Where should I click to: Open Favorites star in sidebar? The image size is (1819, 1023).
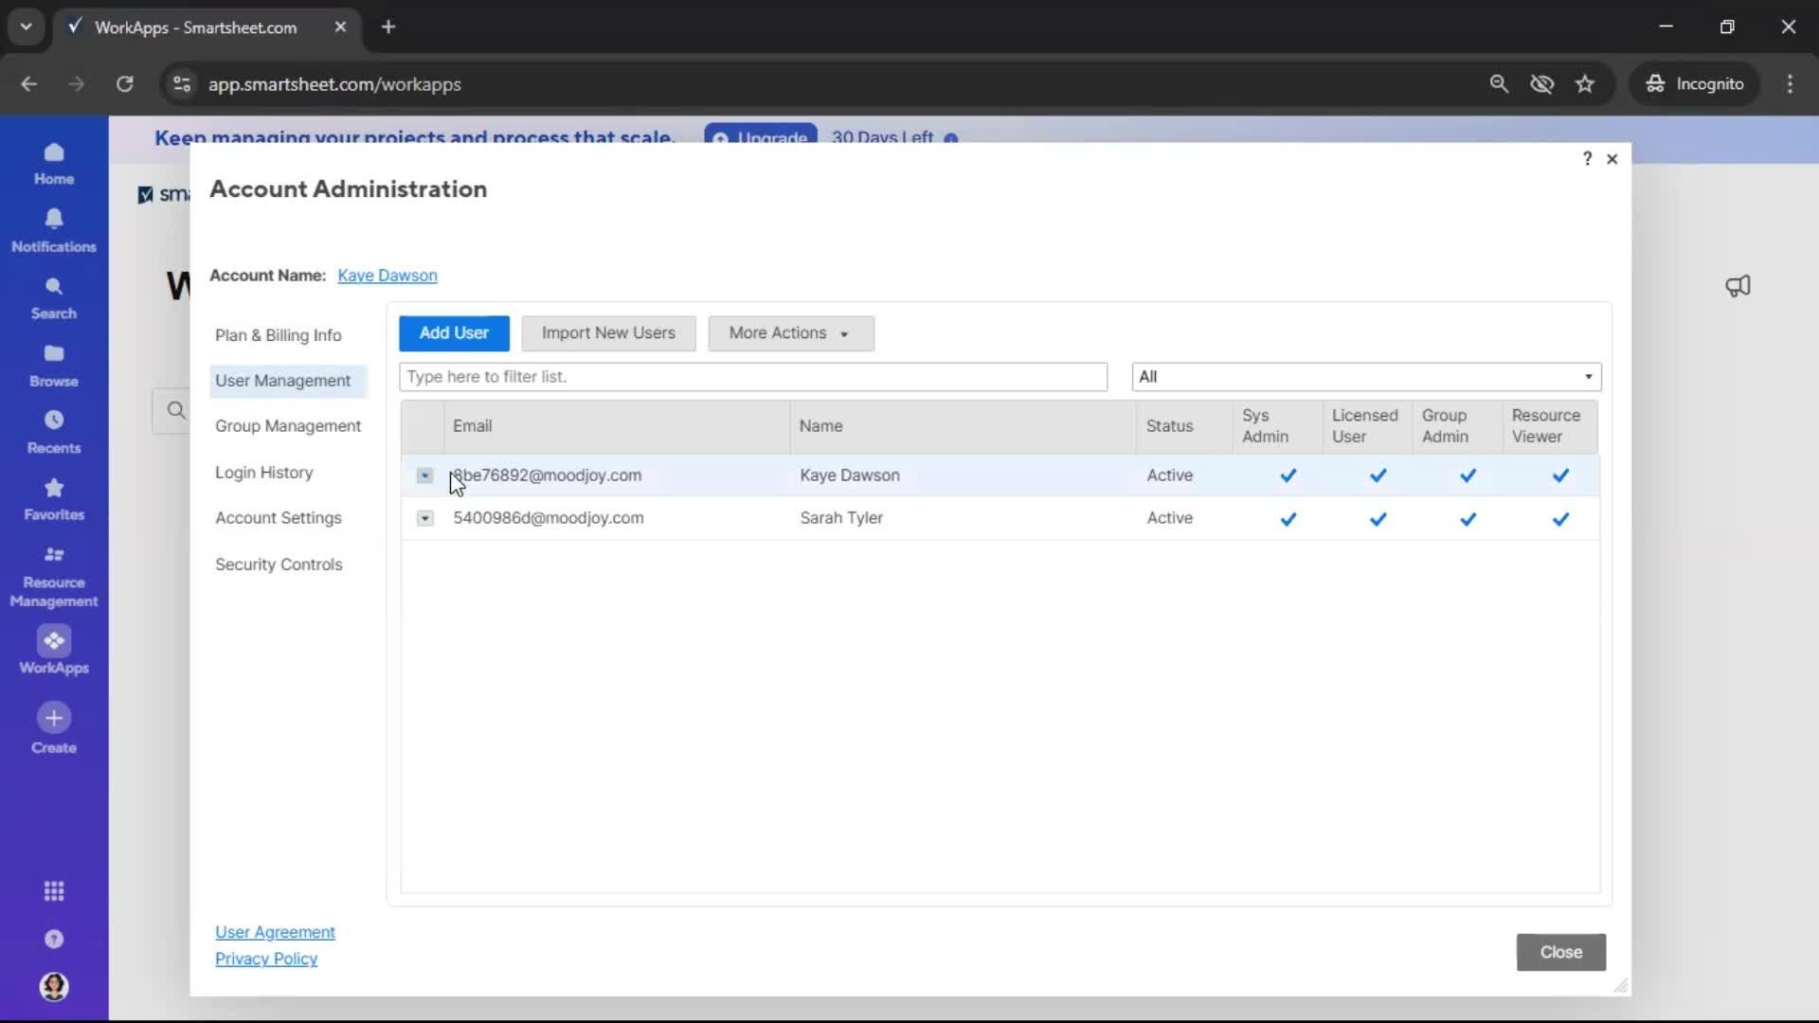(x=54, y=489)
